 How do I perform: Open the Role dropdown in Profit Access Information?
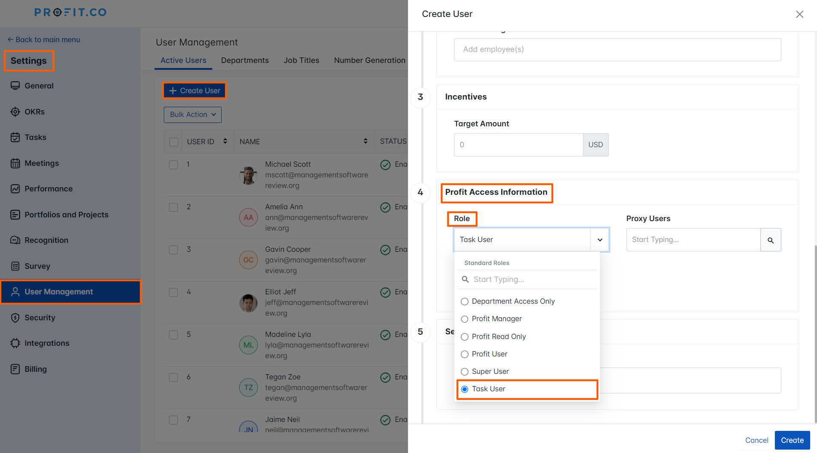click(x=600, y=239)
